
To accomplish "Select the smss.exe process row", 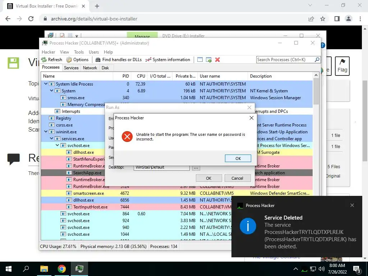I will (x=177, y=97).
